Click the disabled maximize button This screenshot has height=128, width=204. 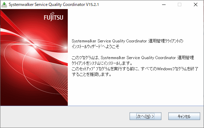tap(180, 5)
